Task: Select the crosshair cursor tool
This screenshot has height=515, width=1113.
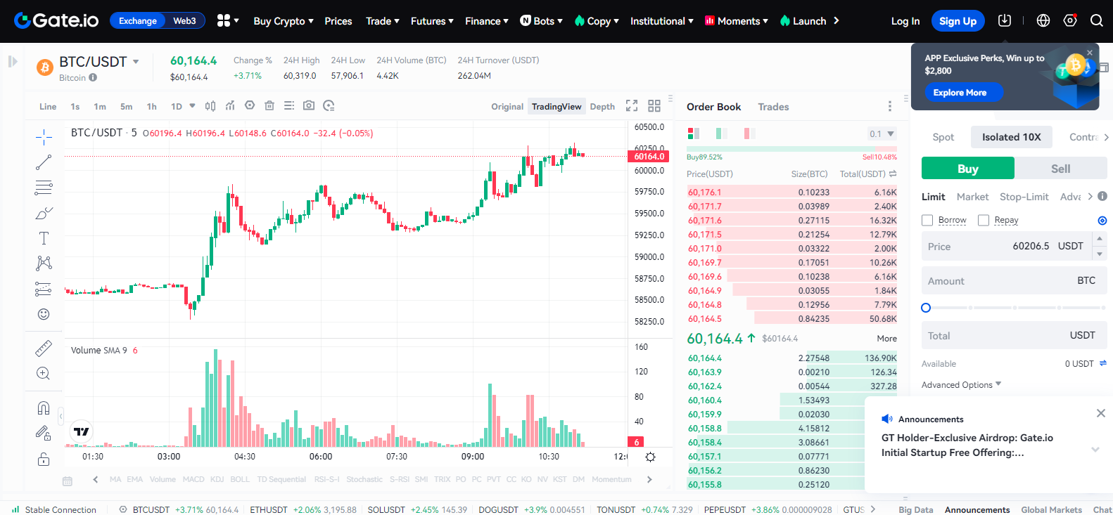Action: click(44, 137)
